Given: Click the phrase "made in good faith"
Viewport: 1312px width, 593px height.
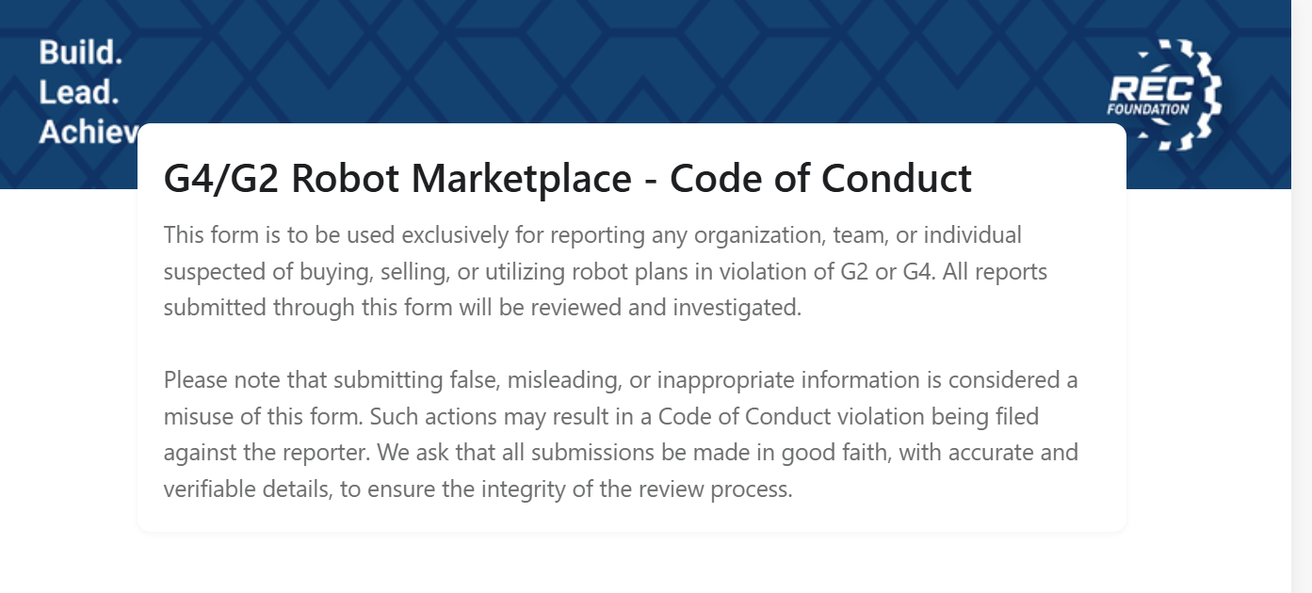Looking at the screenshot, I should coord(802,453).
